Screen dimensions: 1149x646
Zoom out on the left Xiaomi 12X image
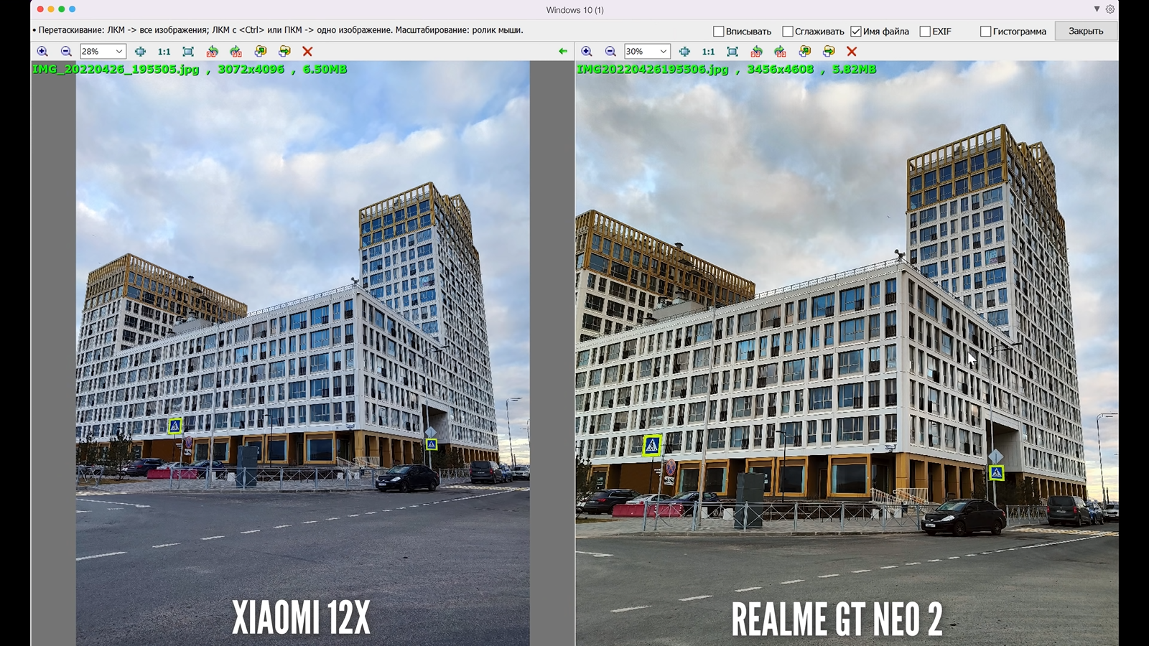(x=66, y=52)
